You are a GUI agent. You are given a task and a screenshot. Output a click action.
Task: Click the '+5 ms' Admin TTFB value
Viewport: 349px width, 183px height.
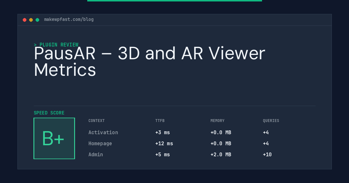pos(163,155)
